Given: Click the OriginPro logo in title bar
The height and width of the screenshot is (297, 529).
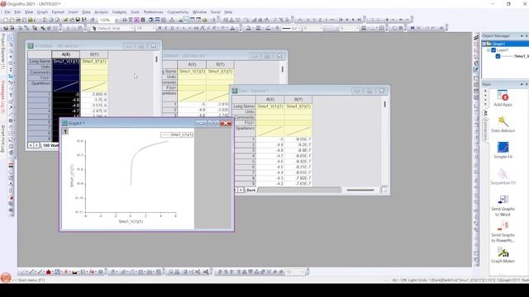Looking at the screenshot, I should [3, 3].
